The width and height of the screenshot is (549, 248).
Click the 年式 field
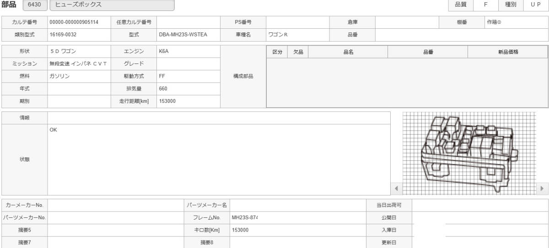[79, 89]
